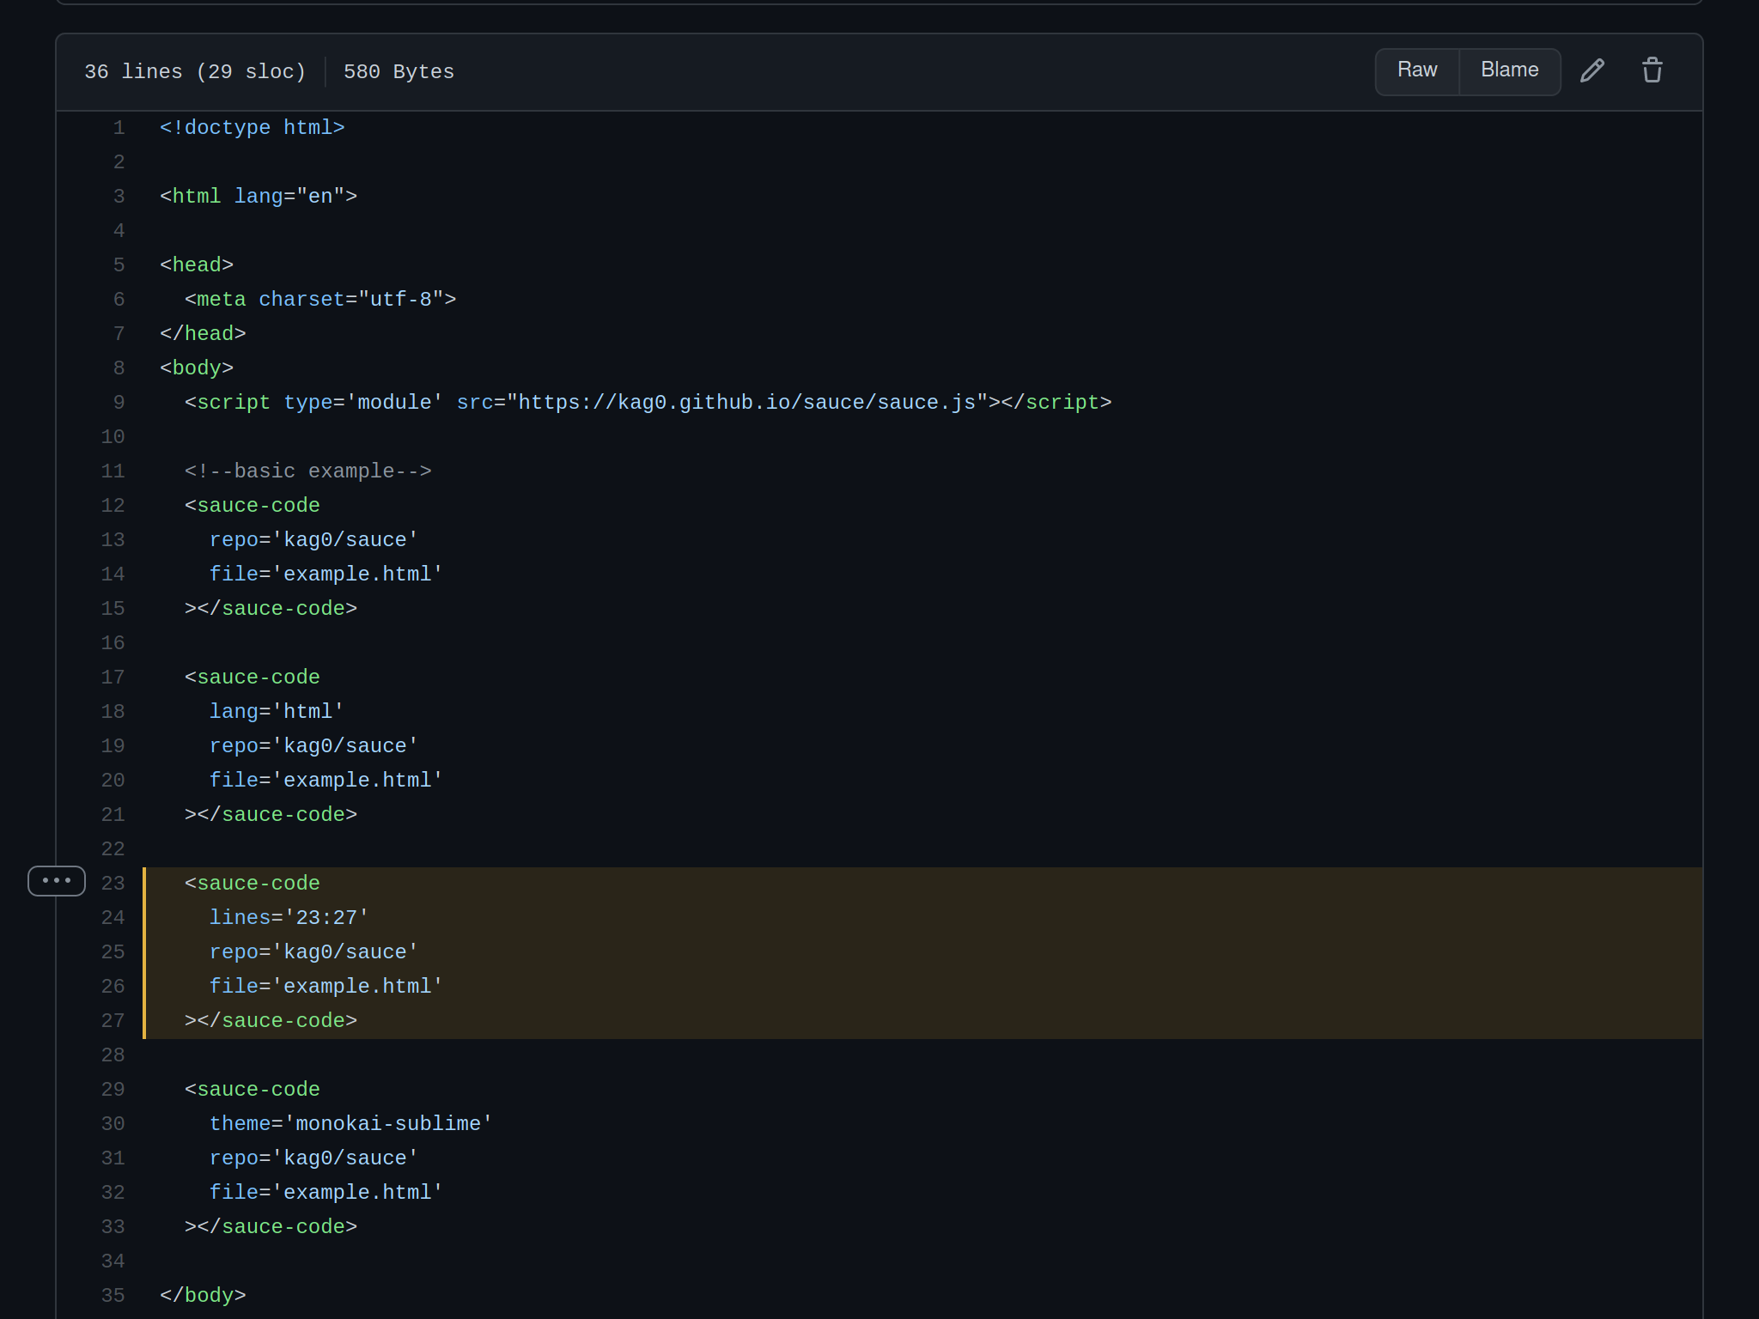Click the trash delete file icon

(x=1652, y=70)
